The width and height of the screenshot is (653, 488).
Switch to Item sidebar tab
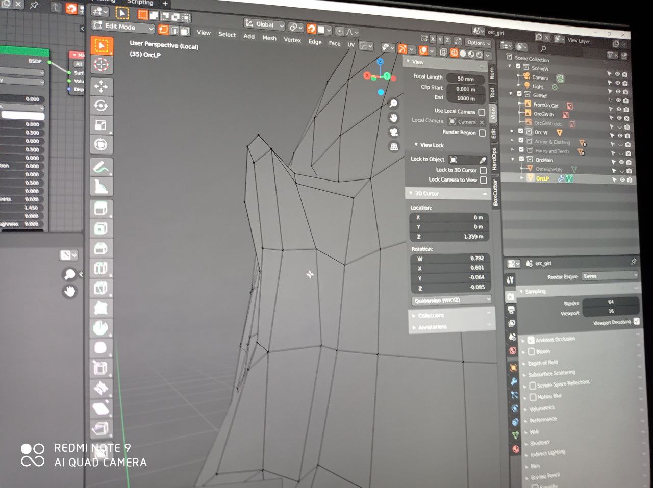[492, 73]
